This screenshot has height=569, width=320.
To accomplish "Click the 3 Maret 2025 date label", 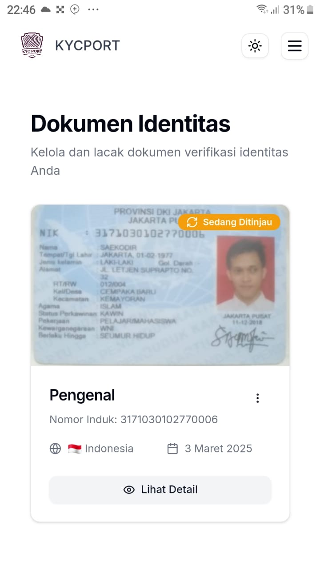I will [x=218, y=449].
